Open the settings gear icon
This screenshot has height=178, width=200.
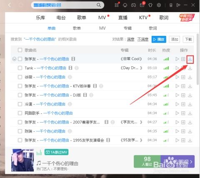click(x=159, y=5)
